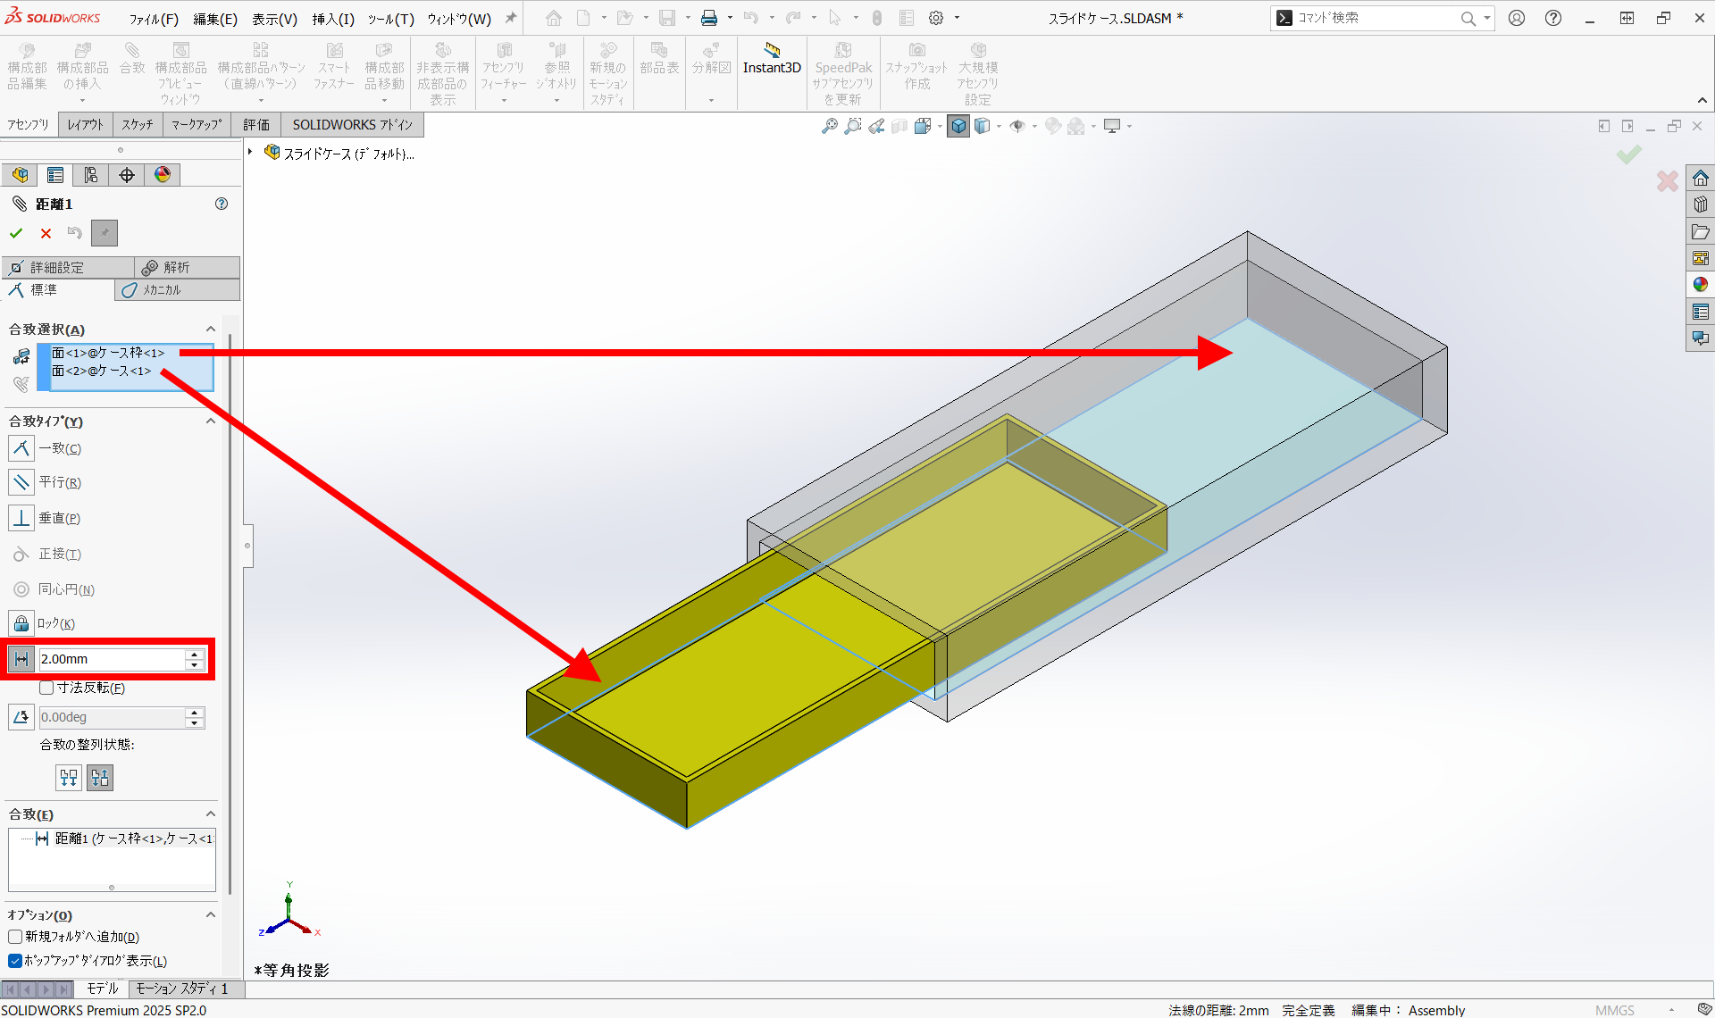The image size is (1715, 1018).
Task: Choose the anti-aligned mate alignment button
Action: point(100,778)
